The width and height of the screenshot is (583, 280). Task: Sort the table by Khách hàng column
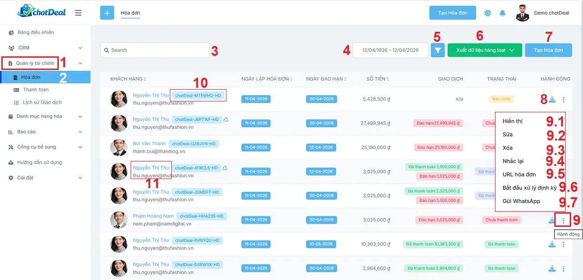(128, 79)
